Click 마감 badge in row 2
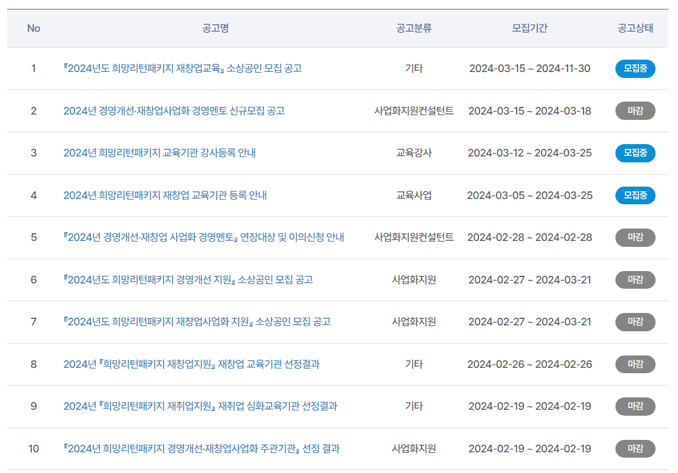 tap(635, 110)
